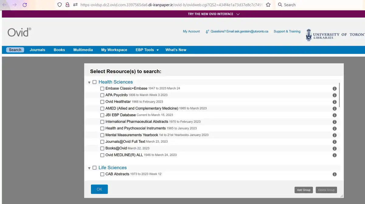
Task: Collapse the Health Sciences group
Action: (x=89, y=82)
